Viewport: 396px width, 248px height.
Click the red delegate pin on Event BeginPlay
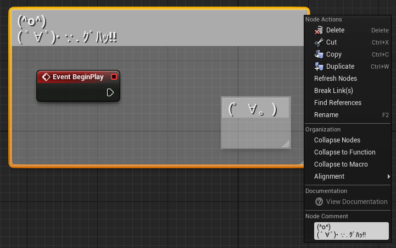pyautogui.click(x=114, y=77)
